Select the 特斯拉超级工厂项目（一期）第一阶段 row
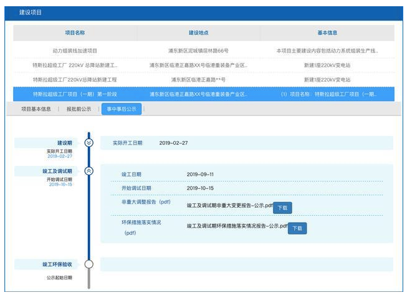Image resolution: width=417 pixels, height=300 pixels. coord(204,94)
